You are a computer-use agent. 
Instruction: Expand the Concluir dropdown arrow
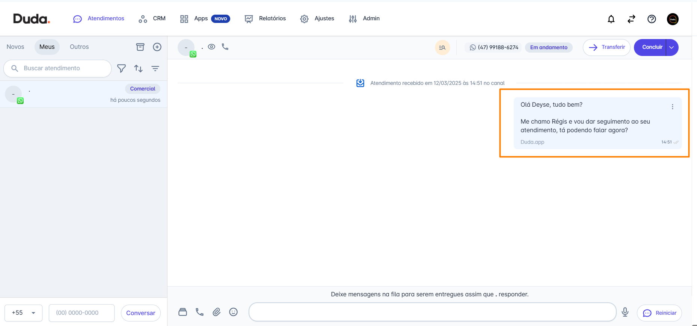click(671, 47)
